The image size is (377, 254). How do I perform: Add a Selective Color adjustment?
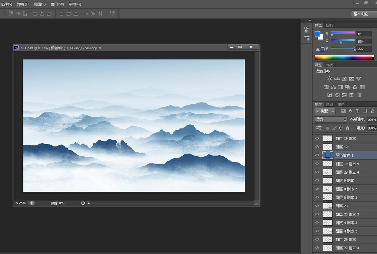pyautogui.click(x=351, y=95)
